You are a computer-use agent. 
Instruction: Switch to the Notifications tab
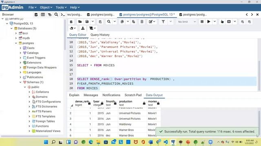(111, 95)
